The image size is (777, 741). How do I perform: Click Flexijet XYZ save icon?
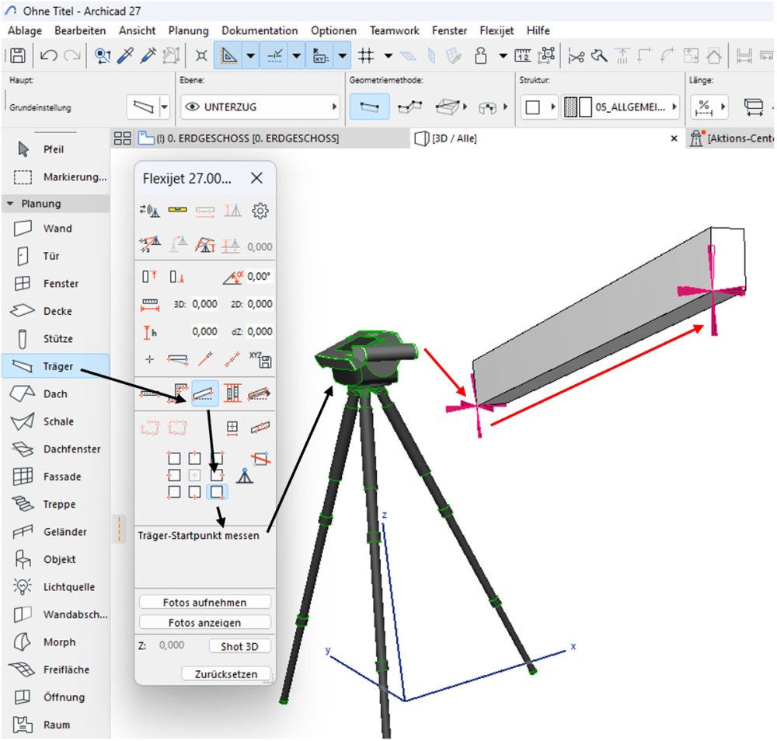click(x=260, y=359)
